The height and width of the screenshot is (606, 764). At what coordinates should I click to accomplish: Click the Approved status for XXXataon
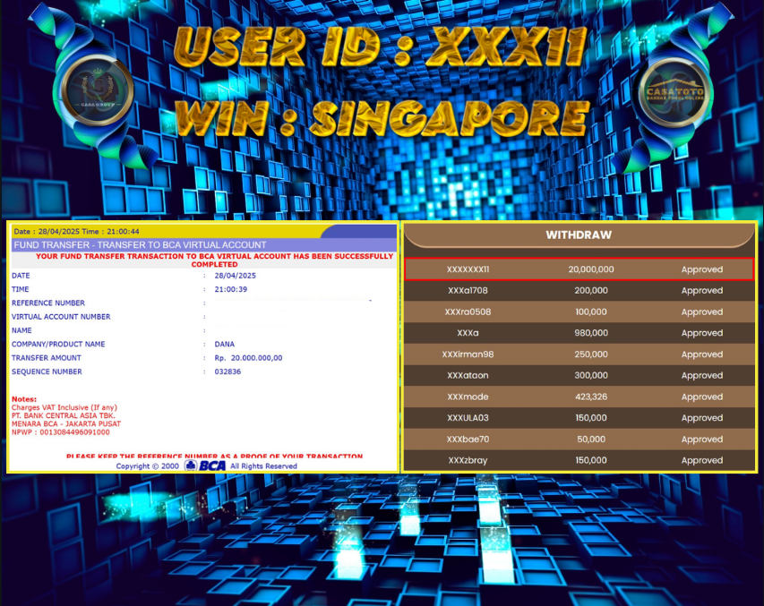(x=701, y=376)
